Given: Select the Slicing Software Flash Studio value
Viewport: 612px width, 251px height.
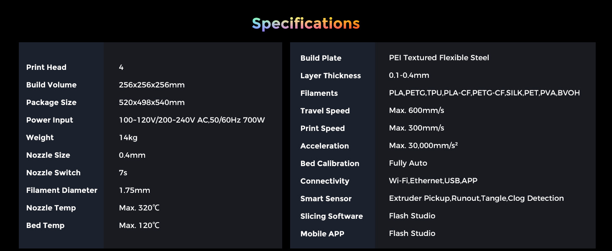Looking at the screenshot, I should 412,216.
